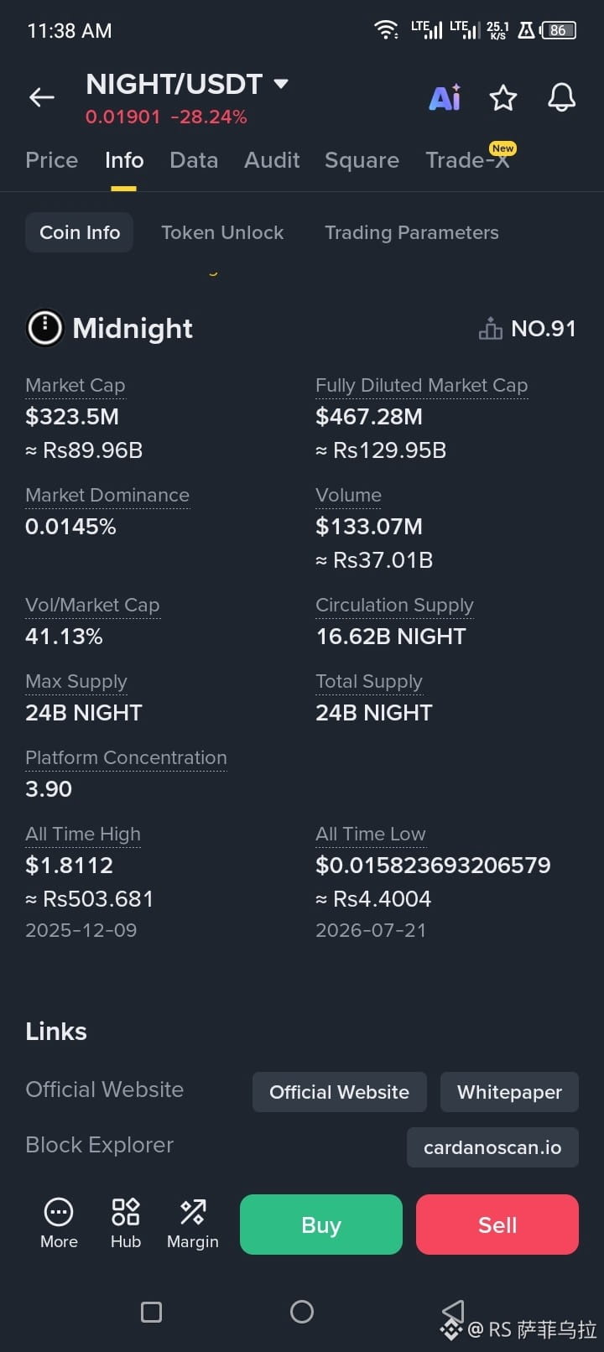Select the Trading Parameters sub-tab

[412, 232]
